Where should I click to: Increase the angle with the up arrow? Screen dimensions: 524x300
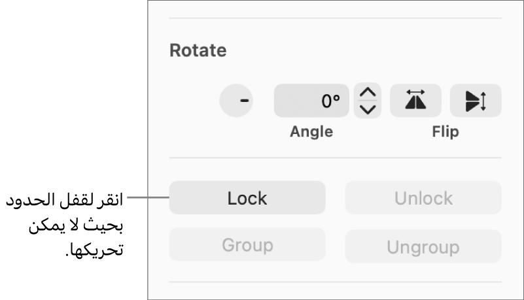click(x=369, y=93)
